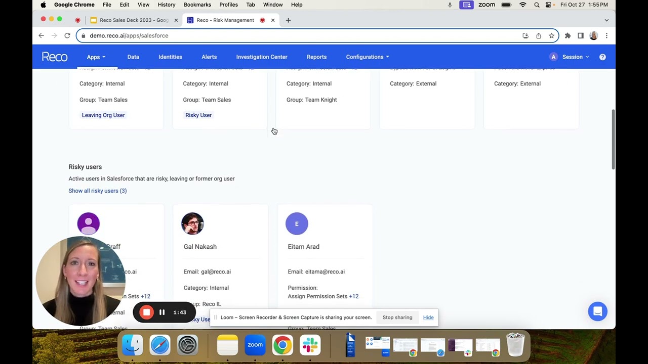Screen dimensions: 648x364
Task: Open a new Chrome tab
Action: point(288,20)
